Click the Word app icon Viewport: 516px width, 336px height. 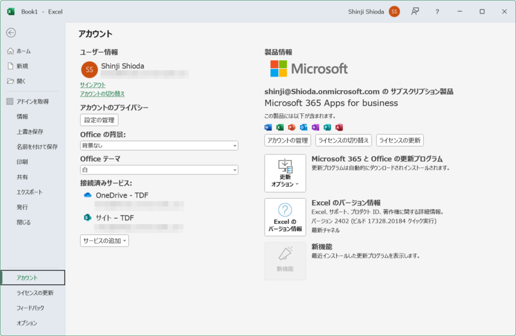pos(268,127)
